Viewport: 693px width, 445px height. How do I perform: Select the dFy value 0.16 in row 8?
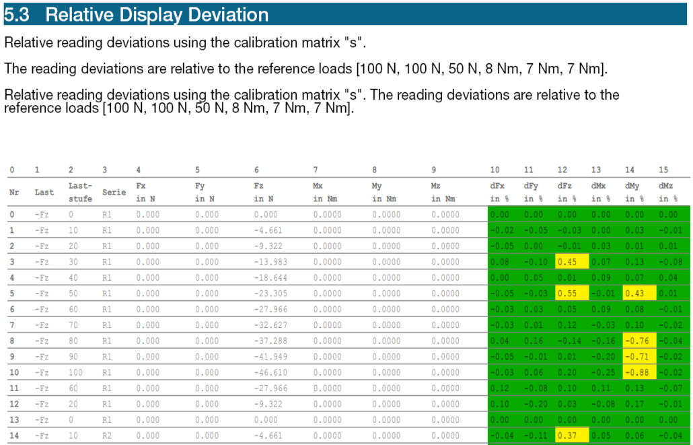[x=534, y=341]
